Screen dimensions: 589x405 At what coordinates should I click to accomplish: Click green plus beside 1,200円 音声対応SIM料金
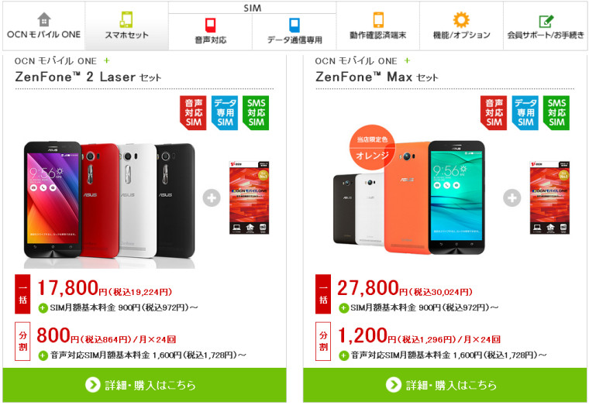tap(343, 355)
